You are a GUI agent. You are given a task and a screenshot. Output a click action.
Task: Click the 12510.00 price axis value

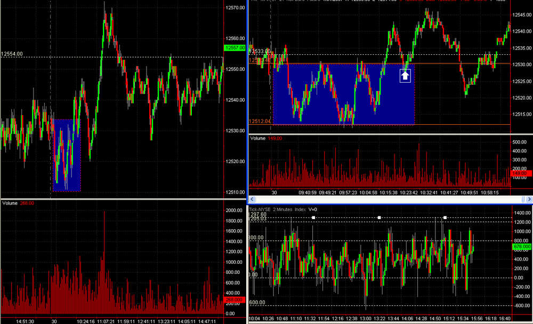[235, 192]
